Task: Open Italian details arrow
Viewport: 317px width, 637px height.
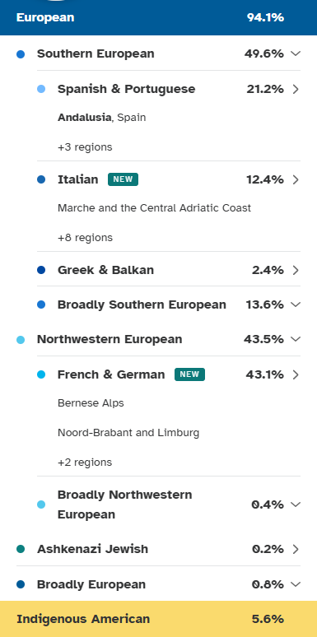Action: pos(296,179)
